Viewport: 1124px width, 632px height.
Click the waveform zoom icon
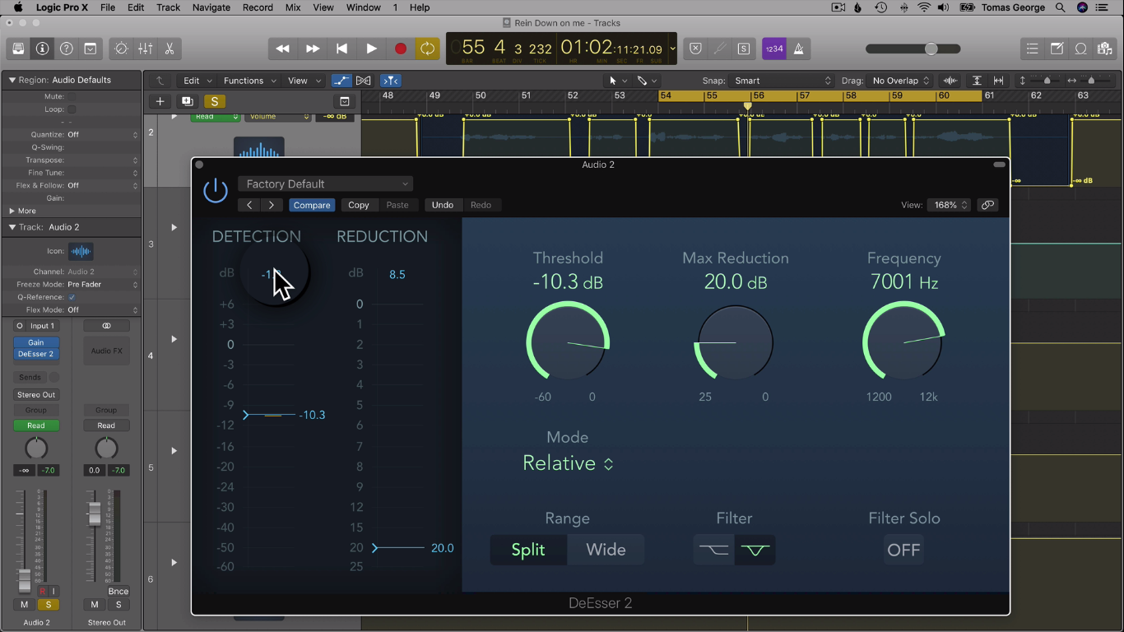point(950,81)
